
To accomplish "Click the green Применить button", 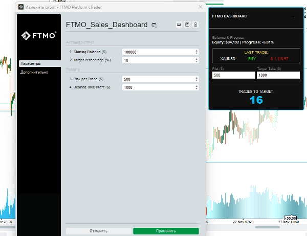I will (x=166, y=231).
